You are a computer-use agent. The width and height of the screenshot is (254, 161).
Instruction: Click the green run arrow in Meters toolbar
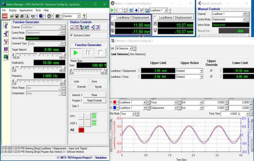pyautogui.click(x=113, y=10)
